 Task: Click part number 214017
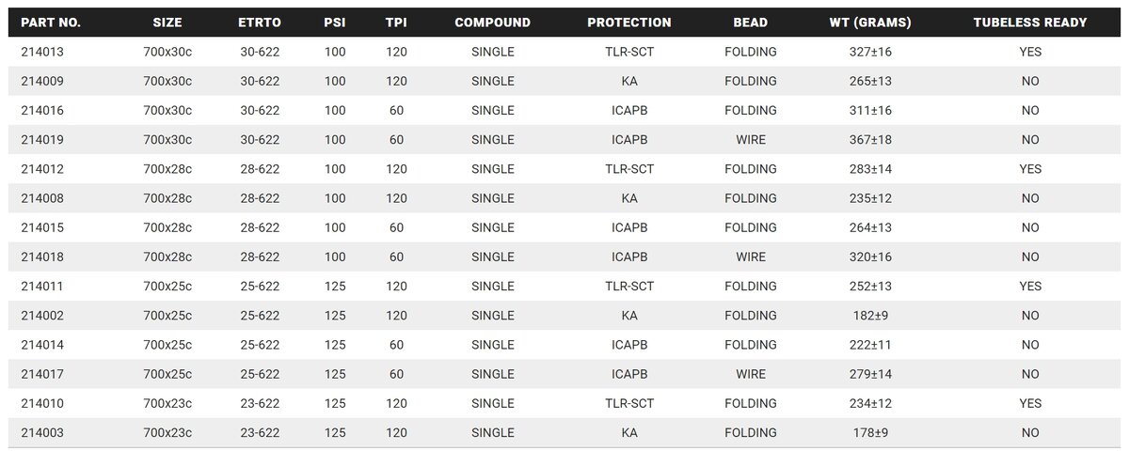(42, 374)
